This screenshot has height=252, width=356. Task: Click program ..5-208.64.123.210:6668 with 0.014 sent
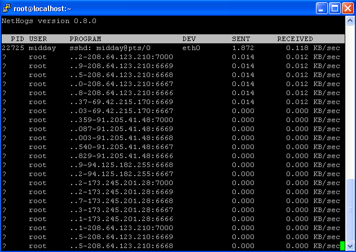point(121,75)
